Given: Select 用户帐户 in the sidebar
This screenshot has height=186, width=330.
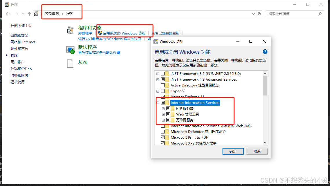Looking at the screenshot, I should [17, 62].
